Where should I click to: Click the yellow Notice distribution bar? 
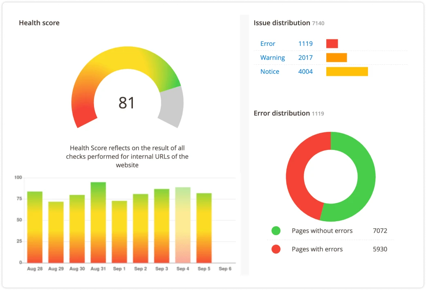pos(347,71)
